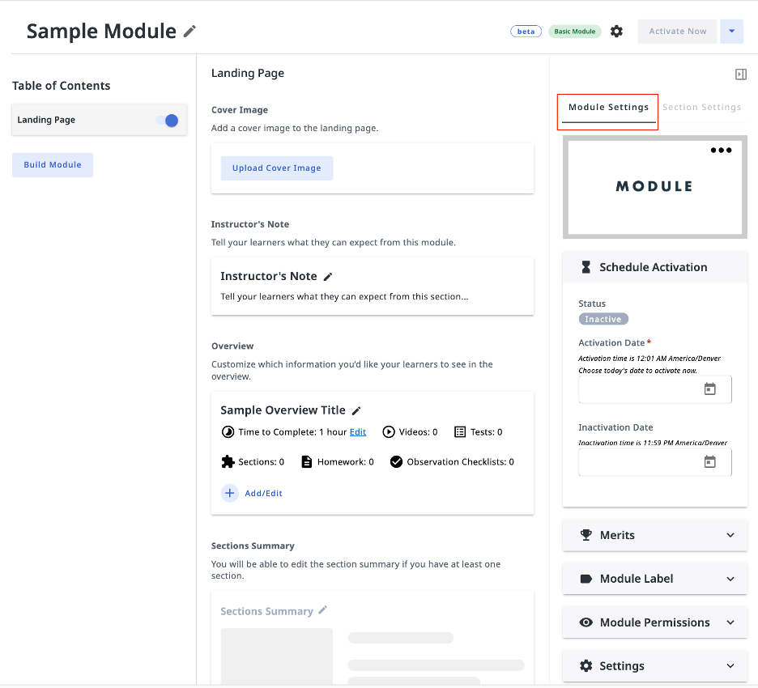Viewport: 758px width, 688px height.
Task: Click the 'Sections: 0' text
Action: 261,462
